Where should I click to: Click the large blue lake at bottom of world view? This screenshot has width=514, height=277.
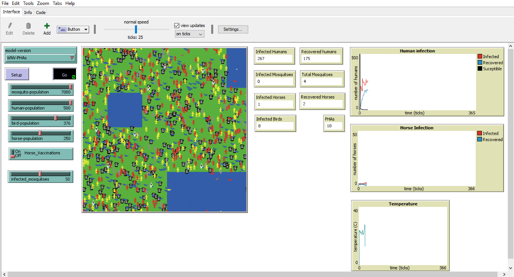point(206,191)
